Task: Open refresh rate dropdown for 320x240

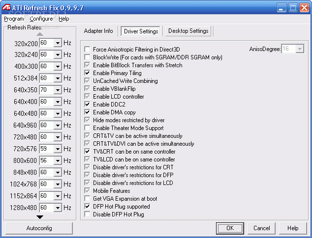Action: click(x=58, y=54)
